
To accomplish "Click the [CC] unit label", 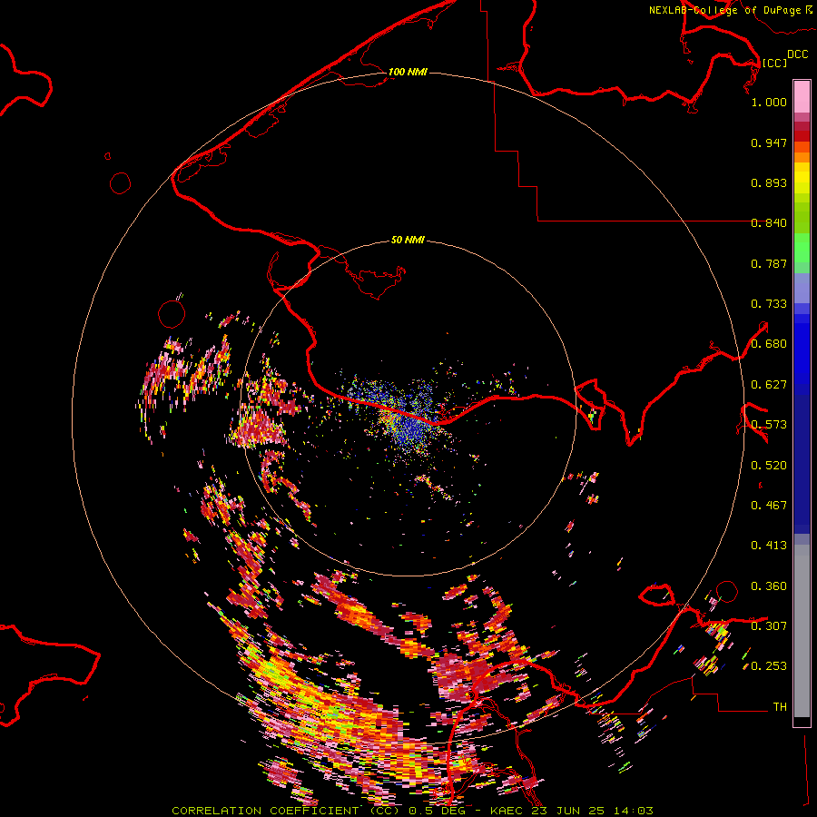I will tap(774, 63).
